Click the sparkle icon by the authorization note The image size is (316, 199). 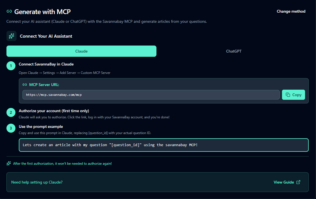point(9,163)
